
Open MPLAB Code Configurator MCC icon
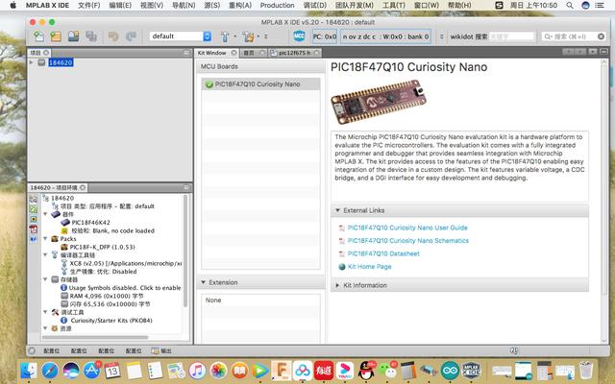tap(299, 36)
